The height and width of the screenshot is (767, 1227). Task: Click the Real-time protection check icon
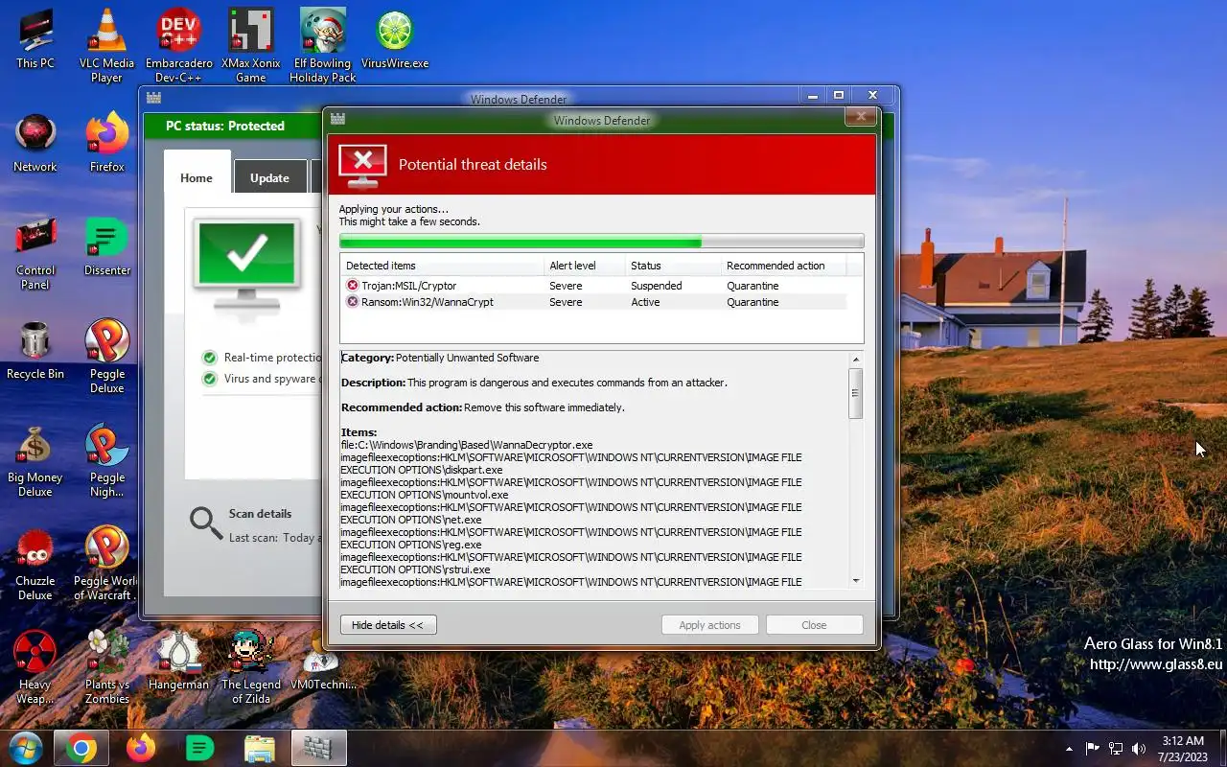pyautogui.click(x=210, y=358)
